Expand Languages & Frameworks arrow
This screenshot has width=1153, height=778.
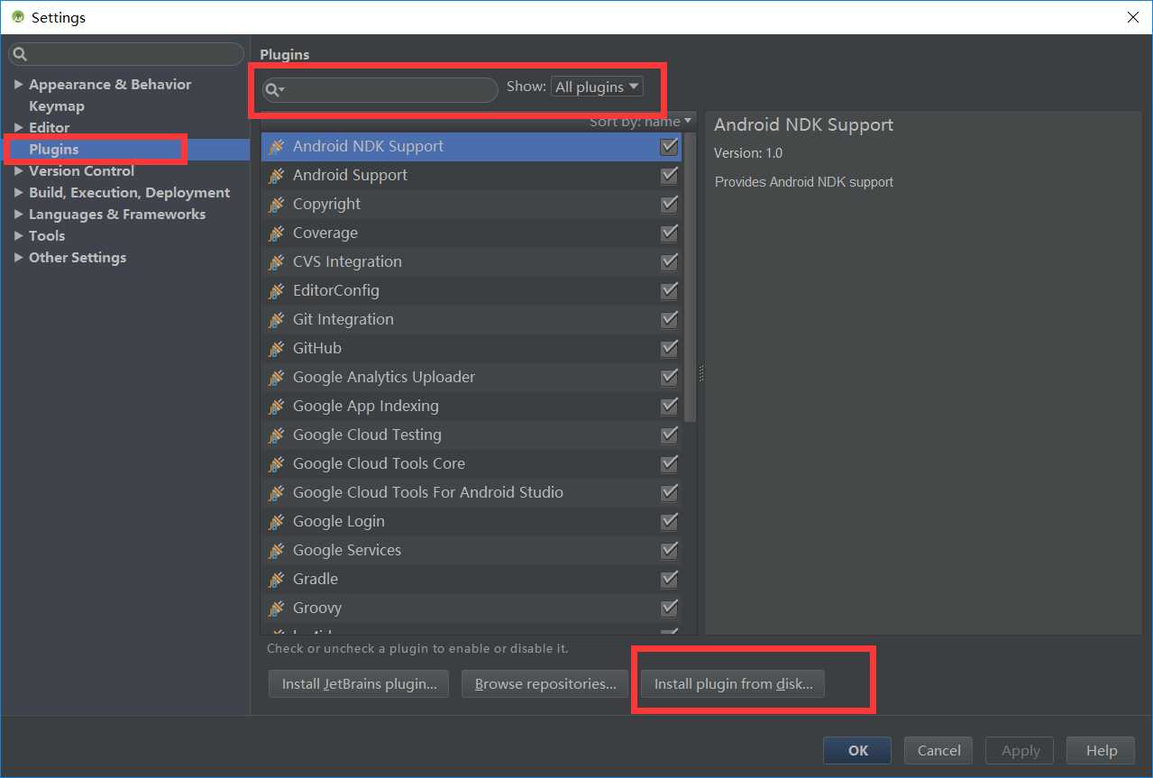pyautogui.click(x=18, y=215)
